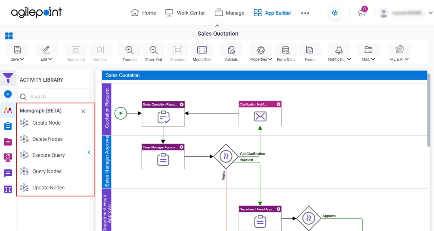Open the Properties gear tool
The image size is (434, 231).
(x=261, y=50)
